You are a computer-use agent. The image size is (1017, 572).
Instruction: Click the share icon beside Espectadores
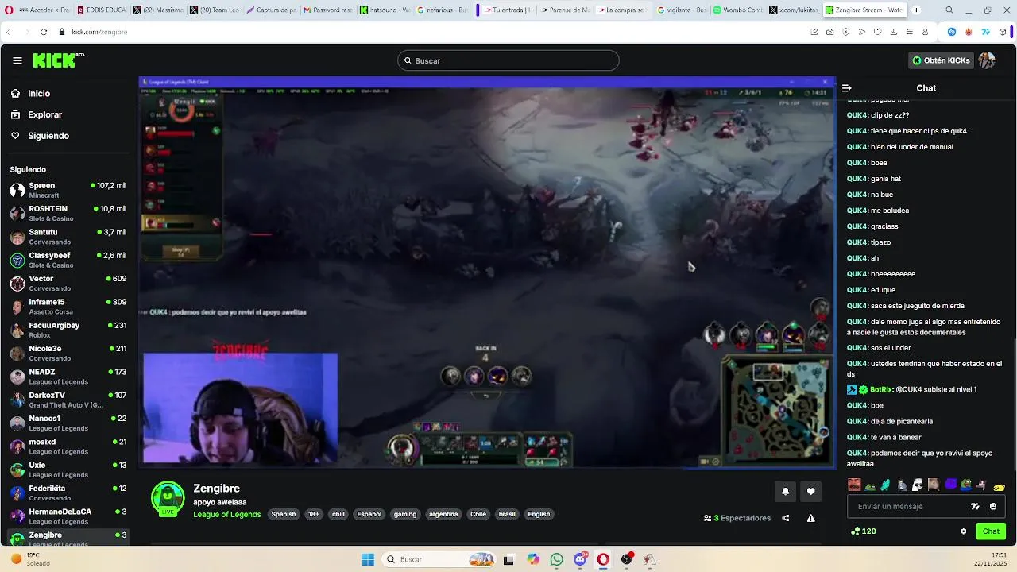785,518
